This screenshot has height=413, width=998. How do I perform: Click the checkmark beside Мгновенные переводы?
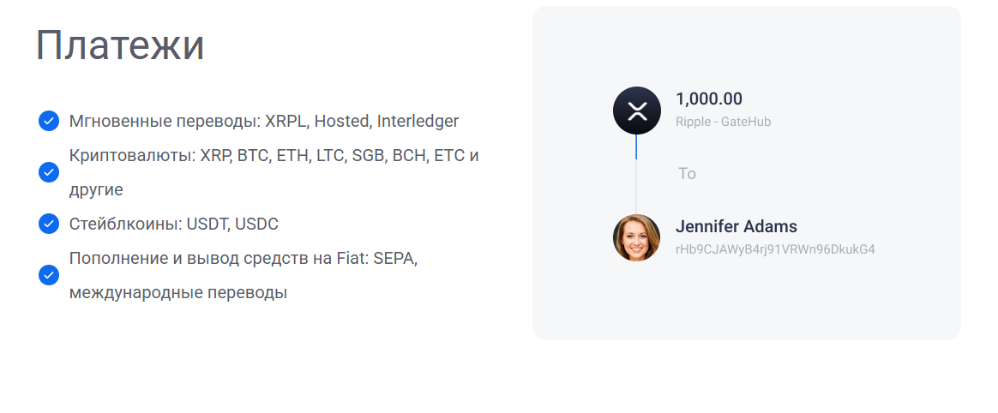point(49,121)
